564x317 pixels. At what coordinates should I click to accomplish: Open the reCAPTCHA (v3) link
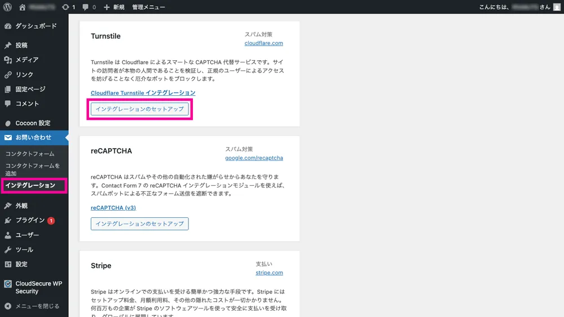(113, 208)
